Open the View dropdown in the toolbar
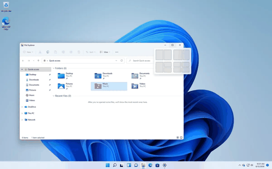Screen dimensions: 272x169 click(x=105, y=52)
